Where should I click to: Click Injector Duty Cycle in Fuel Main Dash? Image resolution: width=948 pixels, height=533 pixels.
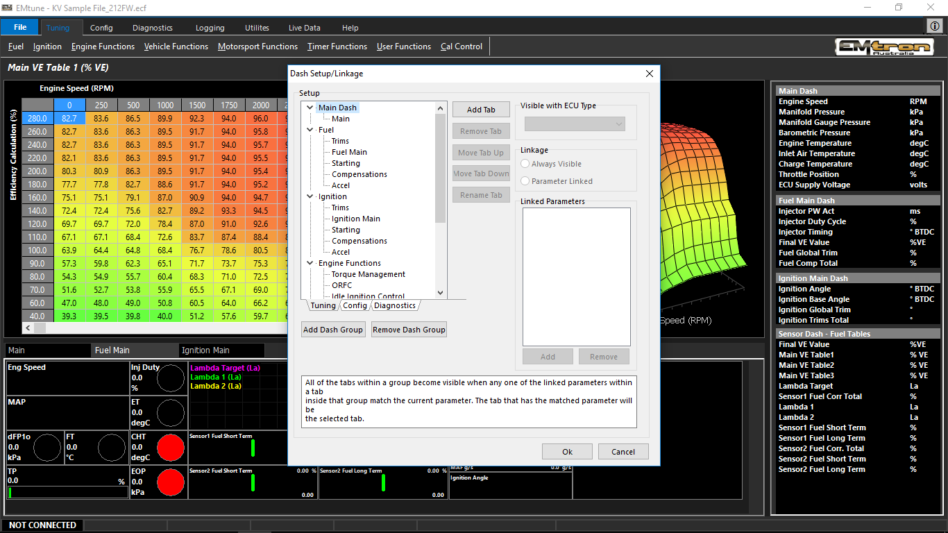coord(812,221)
